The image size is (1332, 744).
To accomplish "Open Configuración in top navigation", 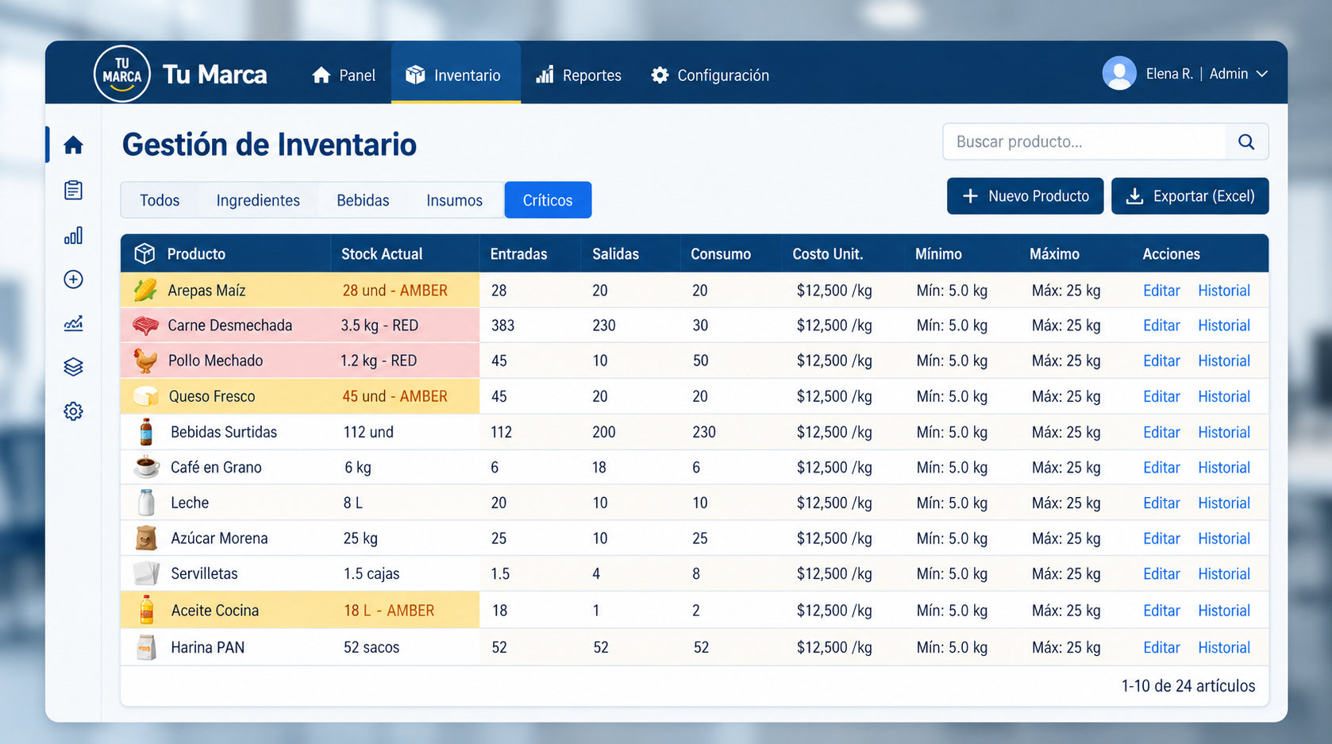I will [x=710, y=75].
